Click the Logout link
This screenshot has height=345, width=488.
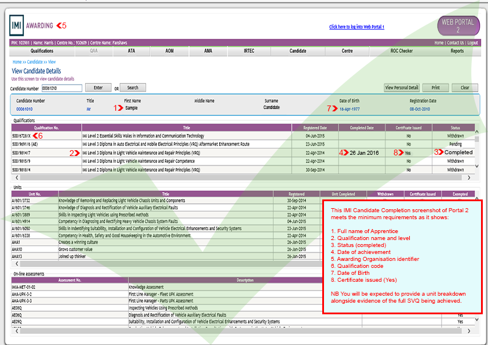pyautogui.click(x=472, y=43)
